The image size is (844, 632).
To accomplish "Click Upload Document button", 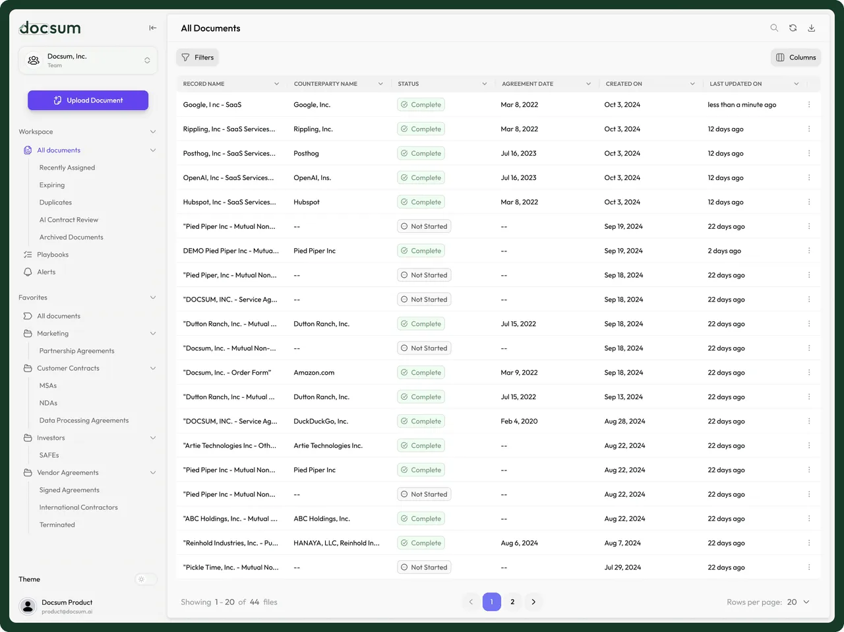I will (x=88, y=100).
